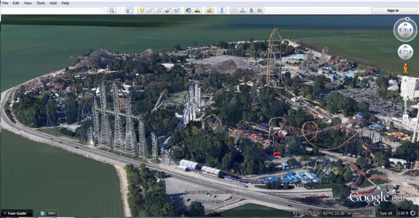Select the ruler measurement tool
The image size is (419, 218).
(x=222, y=10)
